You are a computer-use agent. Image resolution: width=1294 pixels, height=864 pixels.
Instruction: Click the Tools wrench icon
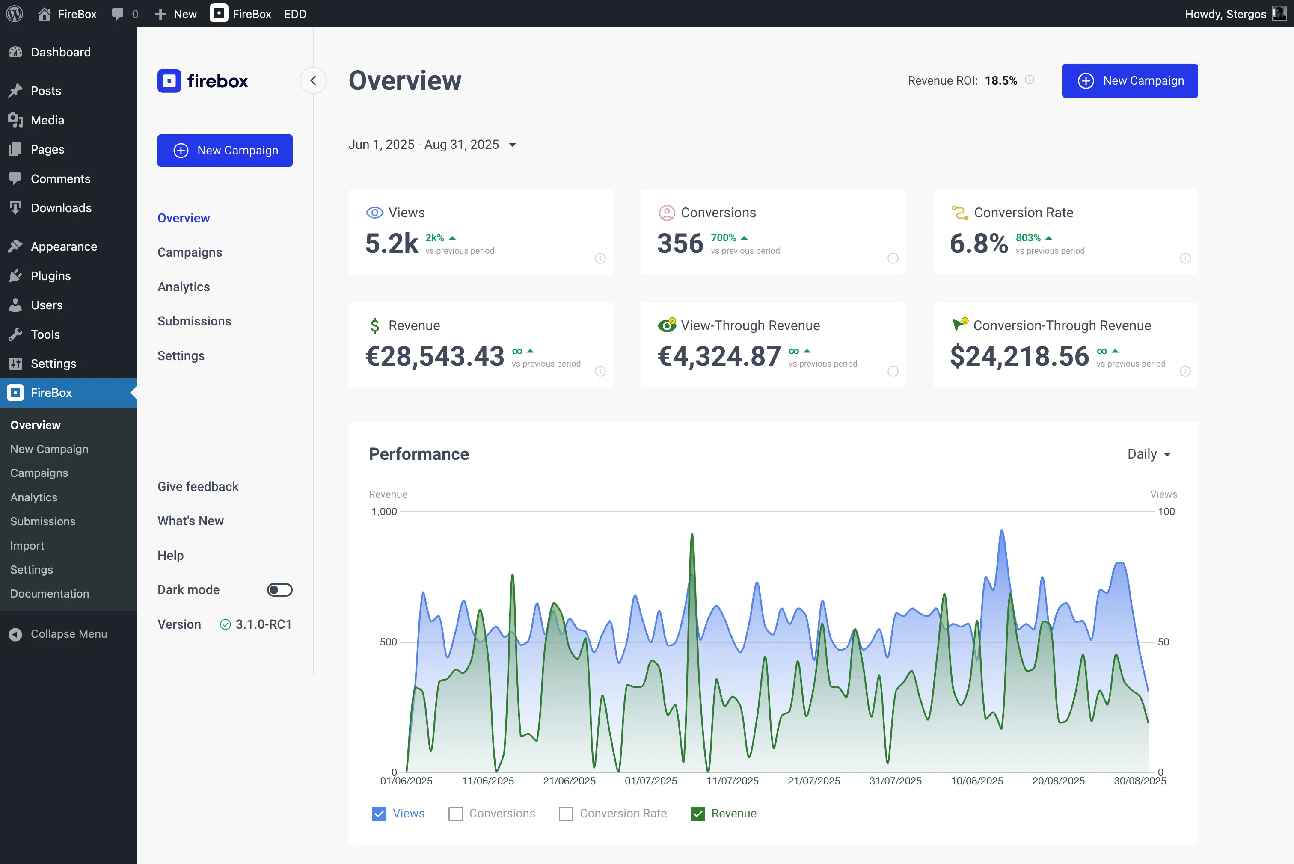(15, 334)
